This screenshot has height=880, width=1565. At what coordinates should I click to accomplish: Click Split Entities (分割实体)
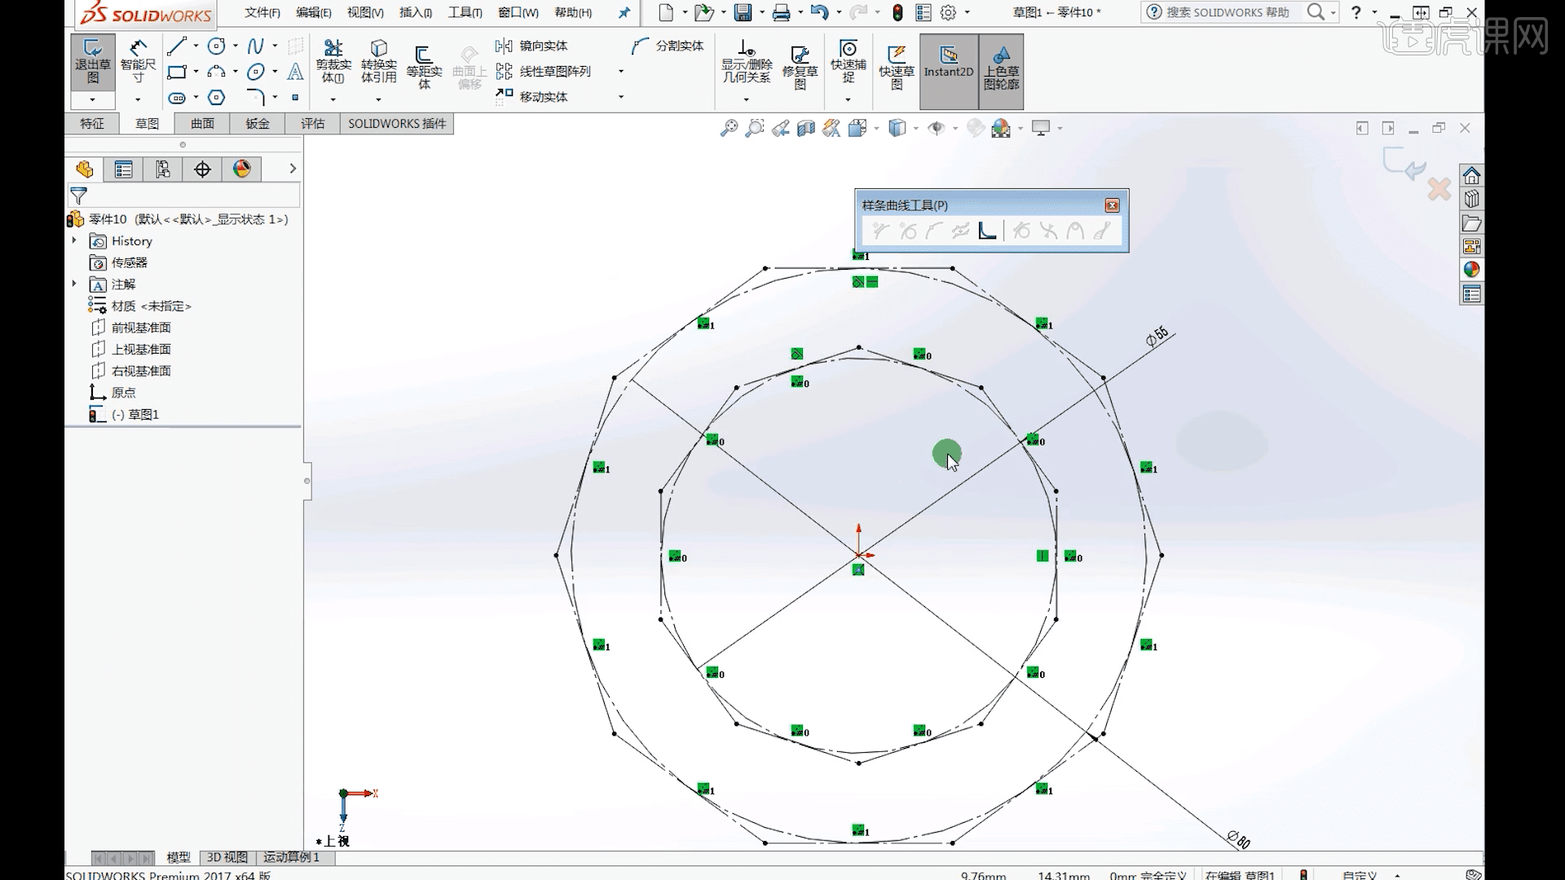click(x=668, y=46)
